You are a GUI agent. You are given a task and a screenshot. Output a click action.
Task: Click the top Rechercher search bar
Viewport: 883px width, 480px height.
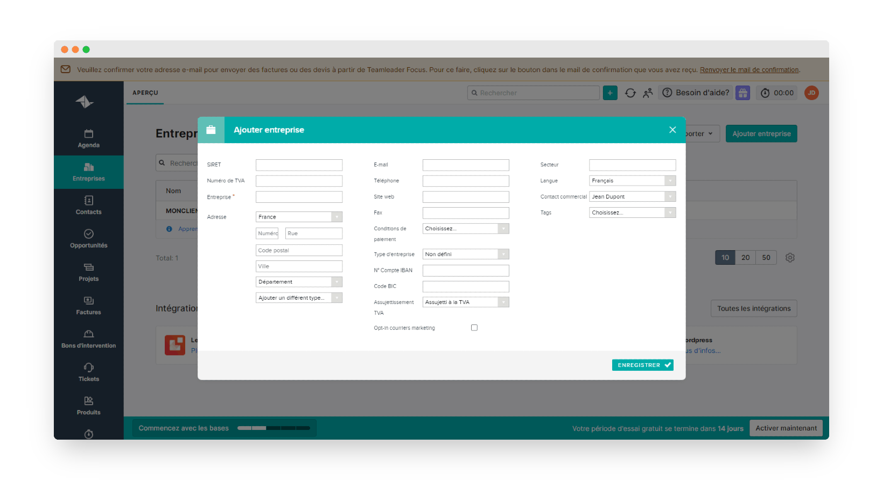tap(533, 93)
